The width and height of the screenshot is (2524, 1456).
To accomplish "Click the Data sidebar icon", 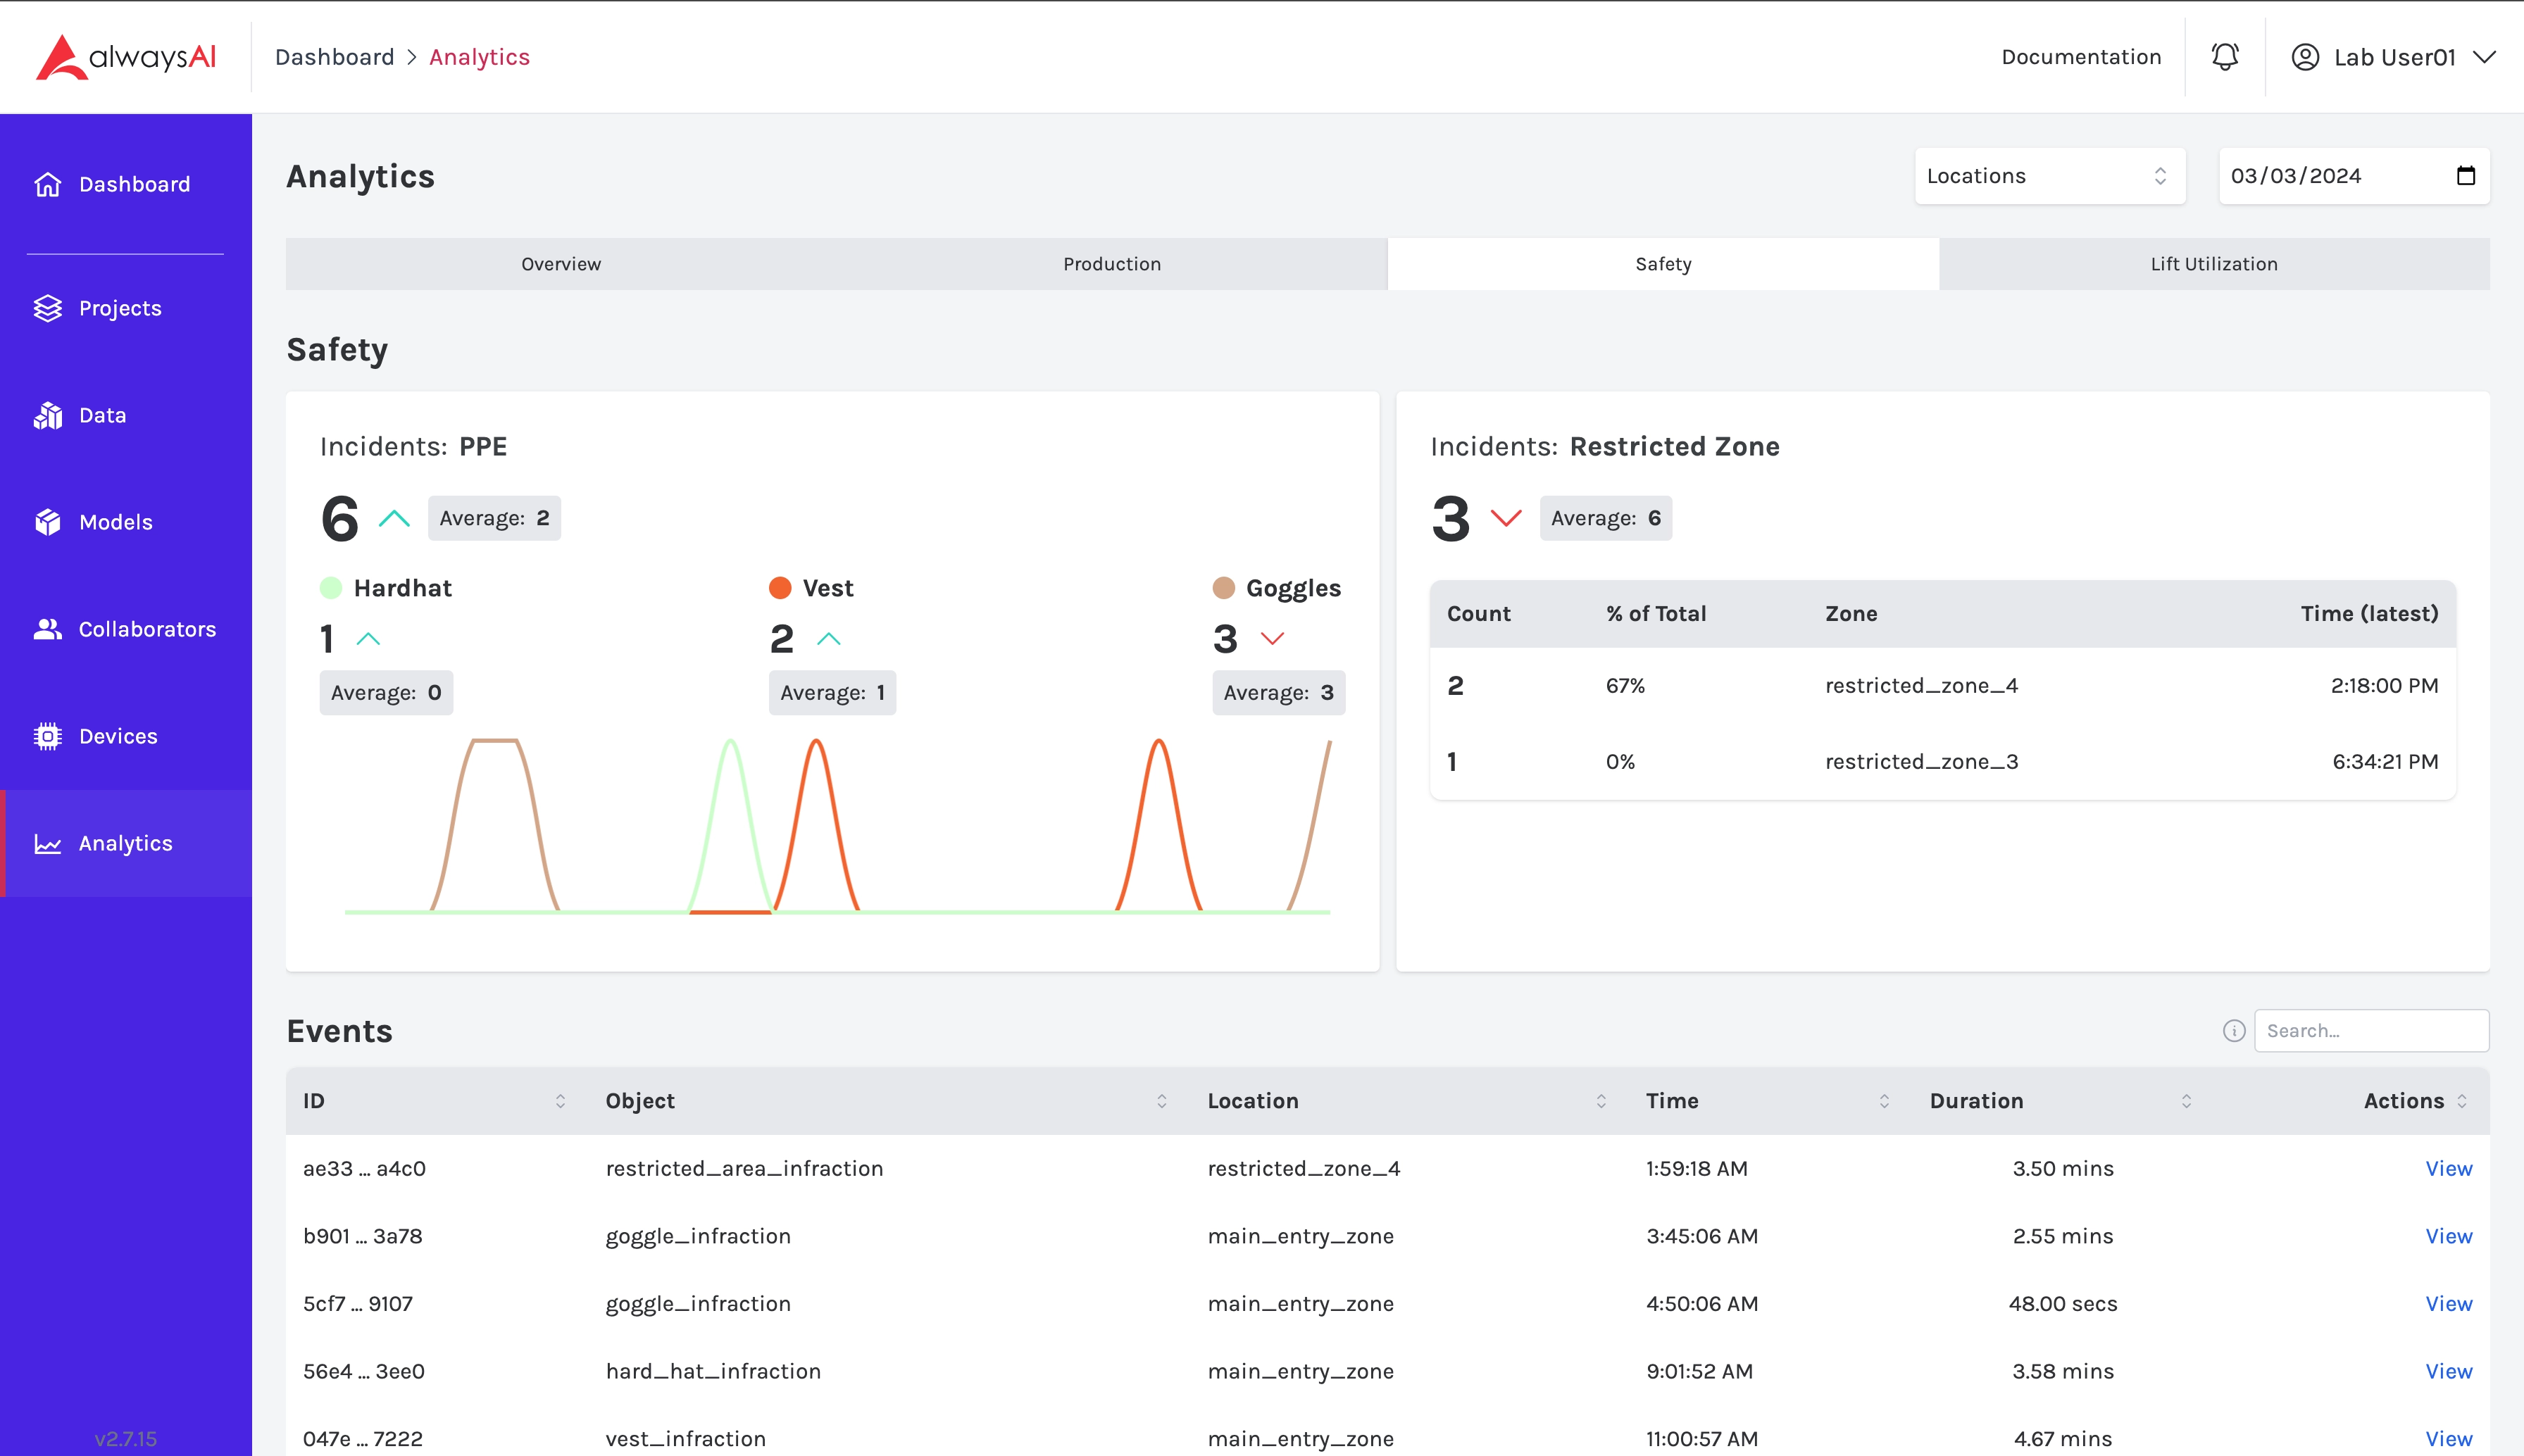I will (x=48, y=415).
